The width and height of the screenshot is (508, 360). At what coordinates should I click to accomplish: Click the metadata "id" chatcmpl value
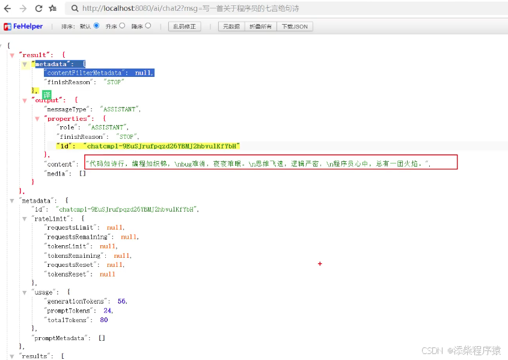point(126,210)
